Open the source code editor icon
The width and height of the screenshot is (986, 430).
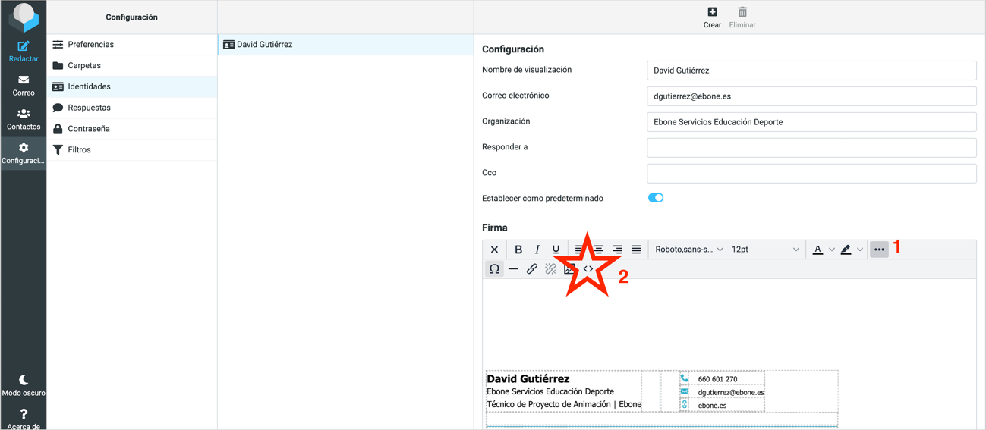tap(588, 269)
